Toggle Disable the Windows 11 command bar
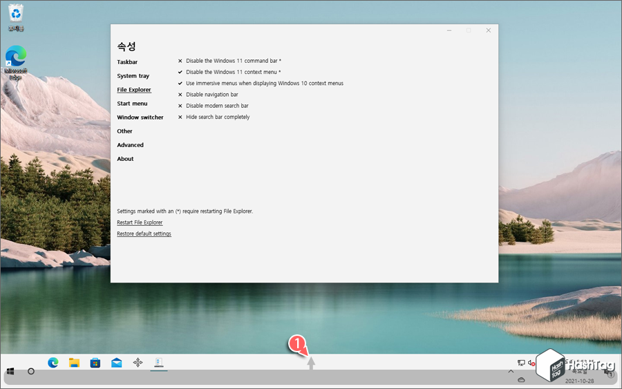This screenshot has width=622, height=389. tap(229, 61)
